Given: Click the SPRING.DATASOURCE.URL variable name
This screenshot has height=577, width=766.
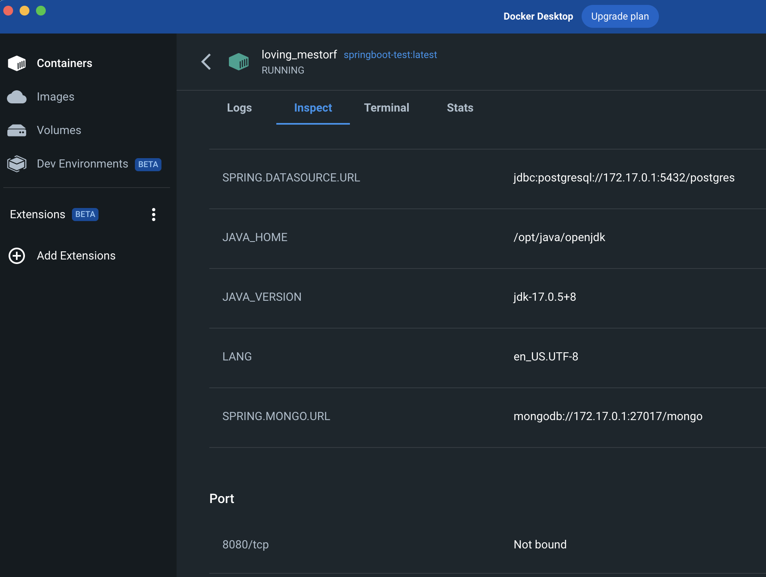Looking at the screenshot, I should (x=291, y=178).
